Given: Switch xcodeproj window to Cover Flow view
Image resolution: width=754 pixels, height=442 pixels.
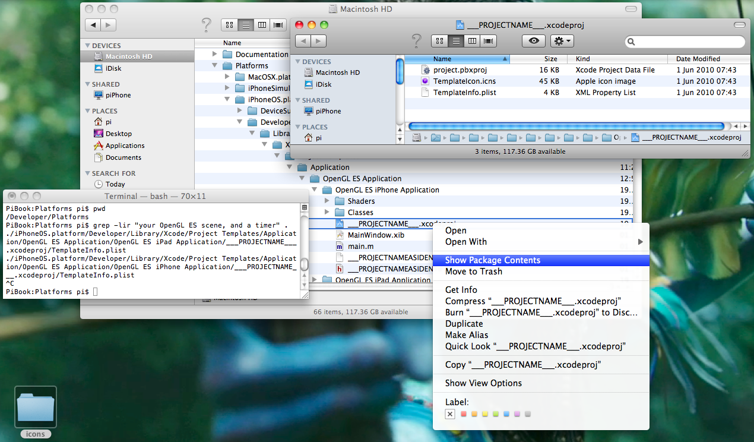Looking at the screenshot, I should [489, 41].
